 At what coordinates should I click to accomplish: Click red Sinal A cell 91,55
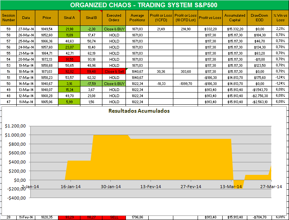(x=69, y=60)
